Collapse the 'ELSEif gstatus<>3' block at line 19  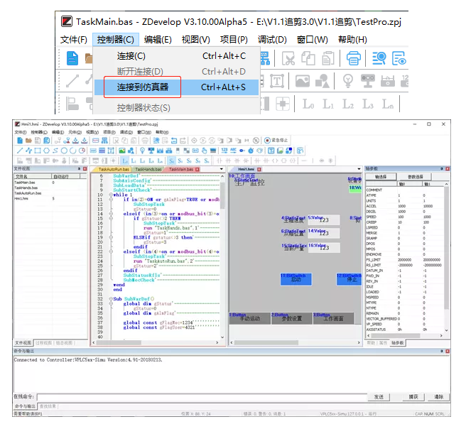111,237
